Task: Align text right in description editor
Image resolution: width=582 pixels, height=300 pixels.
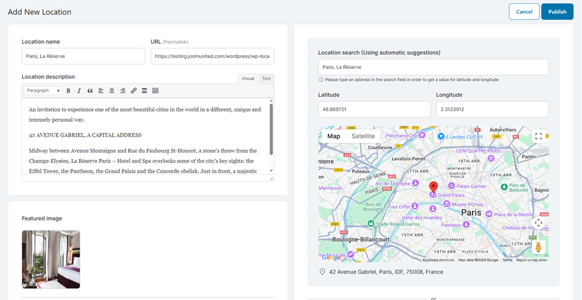Action: tap(122, 91)
